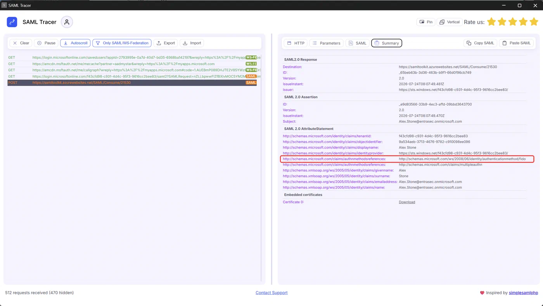This screenshot has width=543, height=306.
Task: Click the Subject value Alex.Stone@entrasec.onmicrosoft.com
Action: pyautogui.click(x=430, y=121)
